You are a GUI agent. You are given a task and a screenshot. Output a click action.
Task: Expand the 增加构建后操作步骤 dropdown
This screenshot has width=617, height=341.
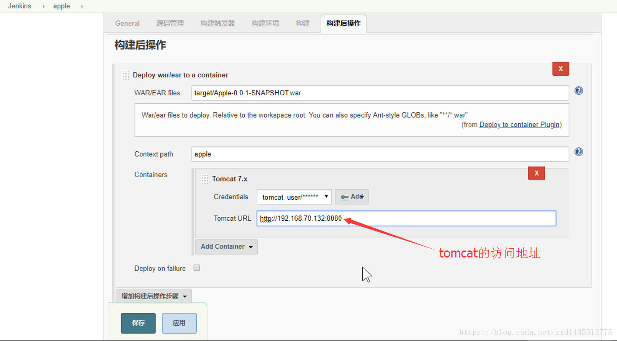[x=153, y=296]
